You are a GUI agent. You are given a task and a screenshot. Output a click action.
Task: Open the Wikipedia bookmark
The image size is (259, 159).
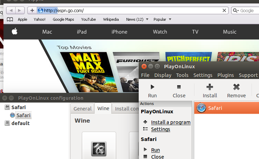[x=111, y=19]
